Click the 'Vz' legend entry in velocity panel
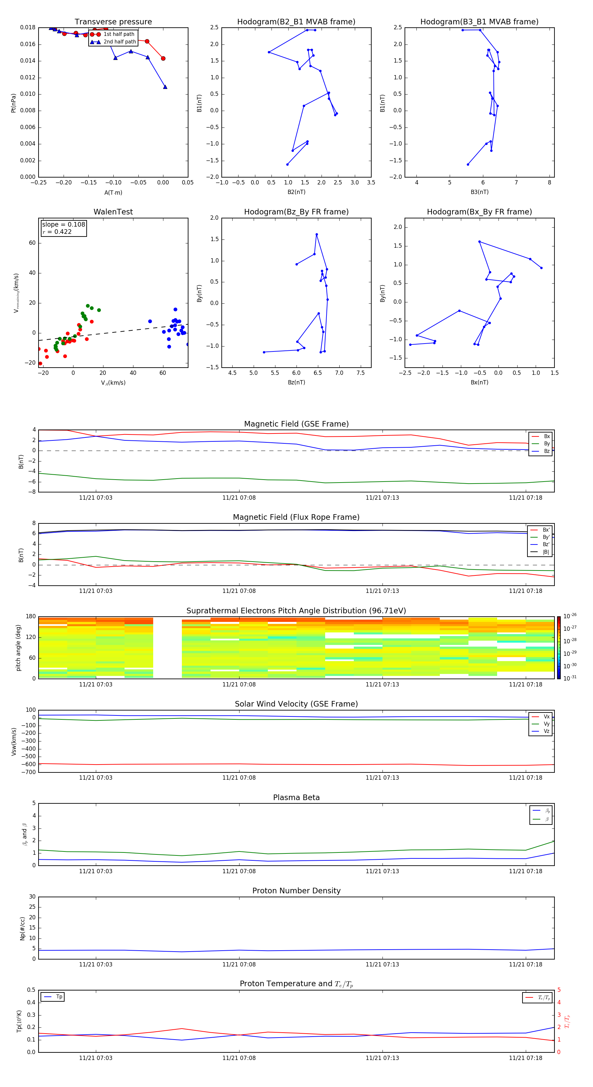 click(x=541, y=731)
